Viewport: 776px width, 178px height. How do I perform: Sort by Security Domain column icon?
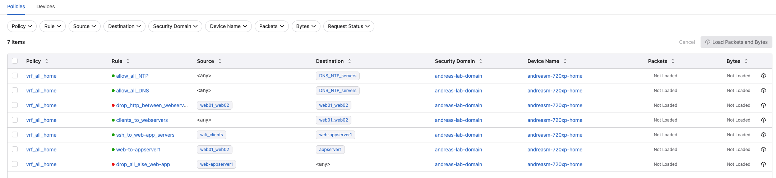tap(481, 61)
